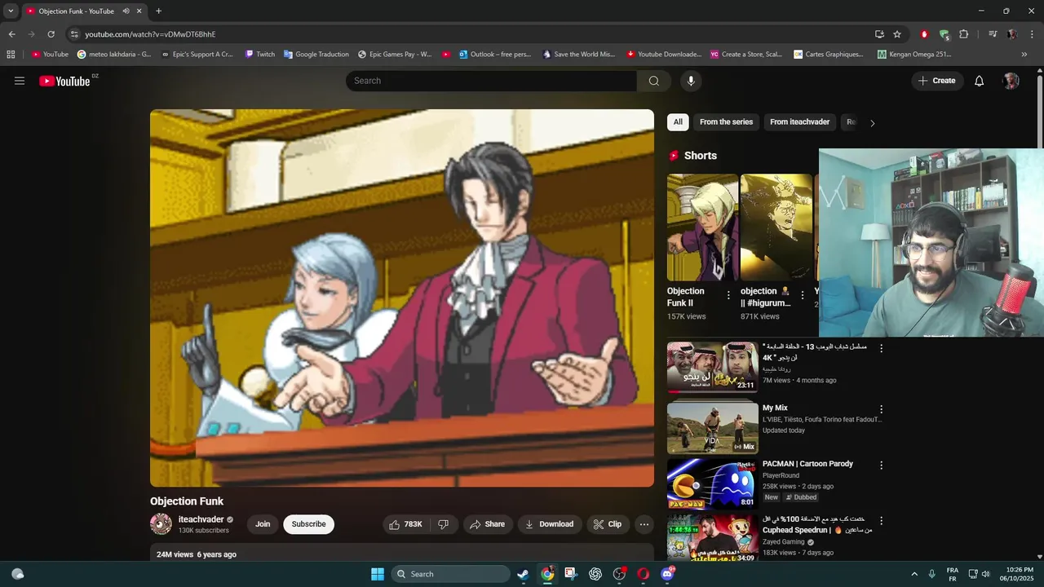Click the Join button
This screenshot has height=587, width=1044.
click(263, 524)
